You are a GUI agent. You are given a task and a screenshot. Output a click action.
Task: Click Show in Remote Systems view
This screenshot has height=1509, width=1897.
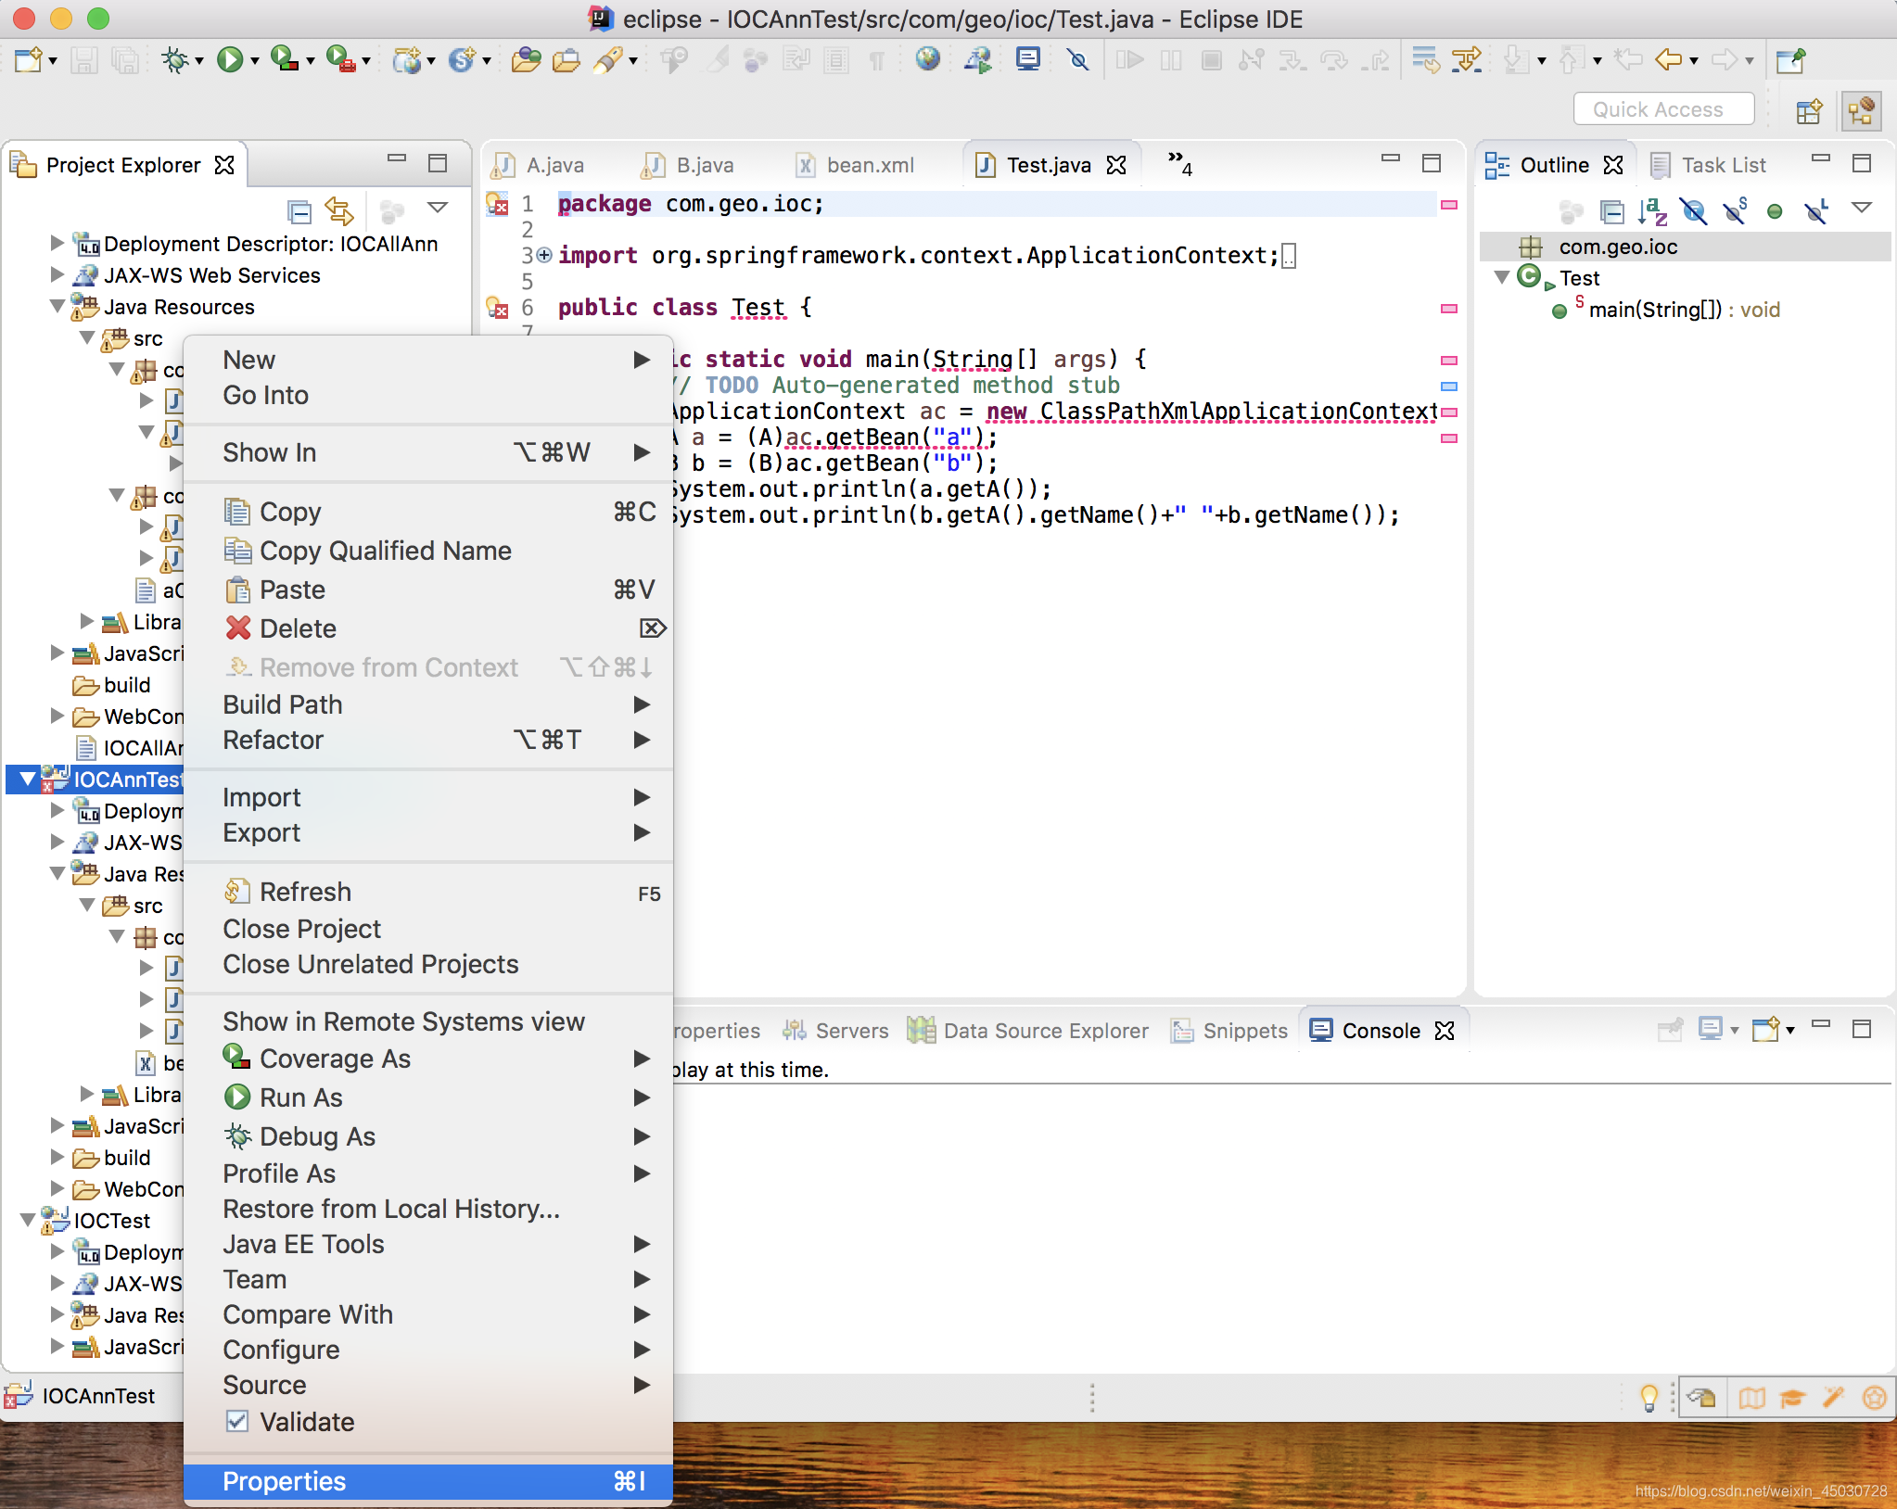pos(428,1021)
